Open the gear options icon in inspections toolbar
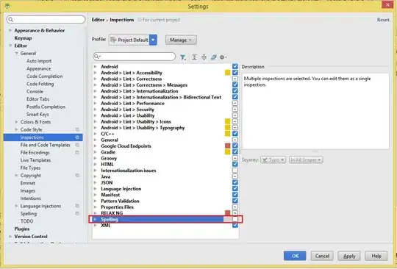The height and width of the screenshot is (269, 397). tap(223, 57)
